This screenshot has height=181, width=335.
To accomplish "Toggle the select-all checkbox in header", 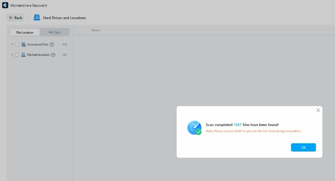I will [x=80, y=30].
